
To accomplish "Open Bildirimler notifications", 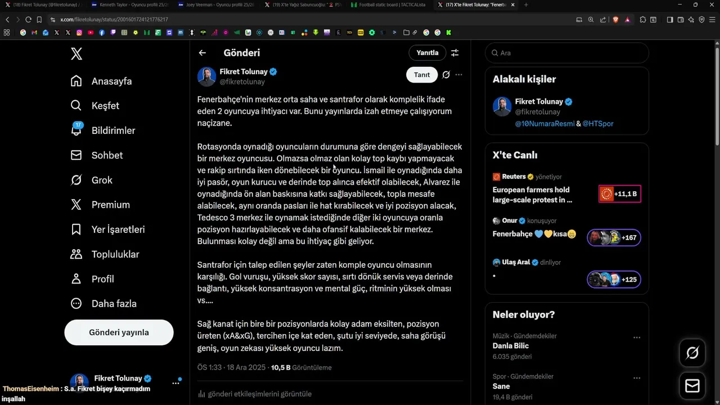I will tap(102, 130).
